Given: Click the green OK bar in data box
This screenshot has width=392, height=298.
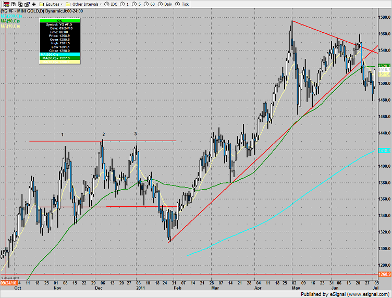Looking at the screenshot, I should 60,21.
